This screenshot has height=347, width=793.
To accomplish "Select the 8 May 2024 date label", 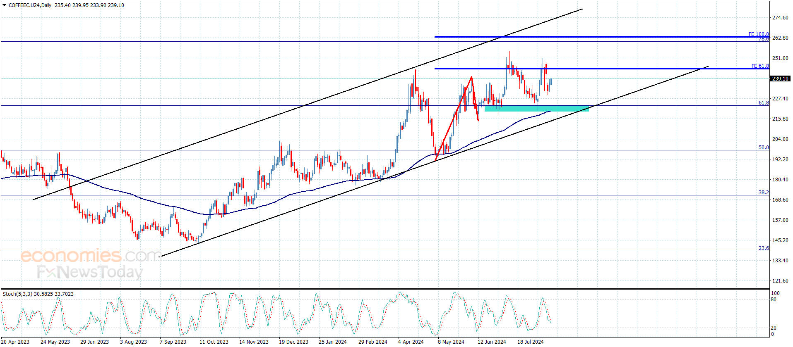I will click(x=451, y=342).
